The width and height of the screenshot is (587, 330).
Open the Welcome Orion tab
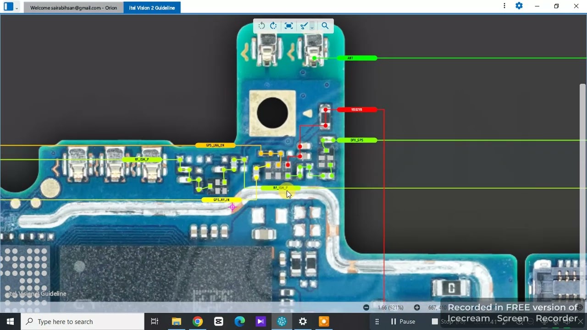[73, 8]
